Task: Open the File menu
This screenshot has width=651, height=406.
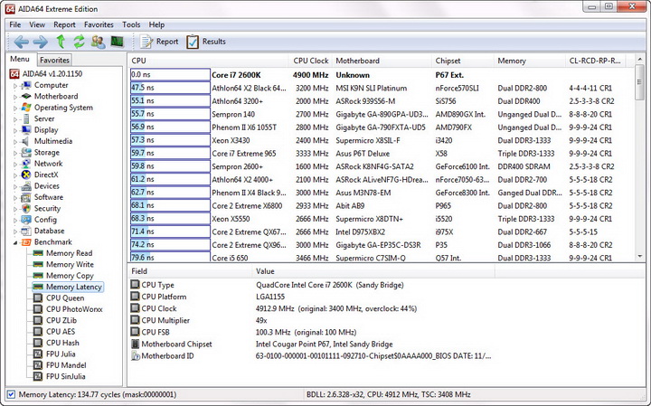Action: pyautogui.click(x=15, y=24)
